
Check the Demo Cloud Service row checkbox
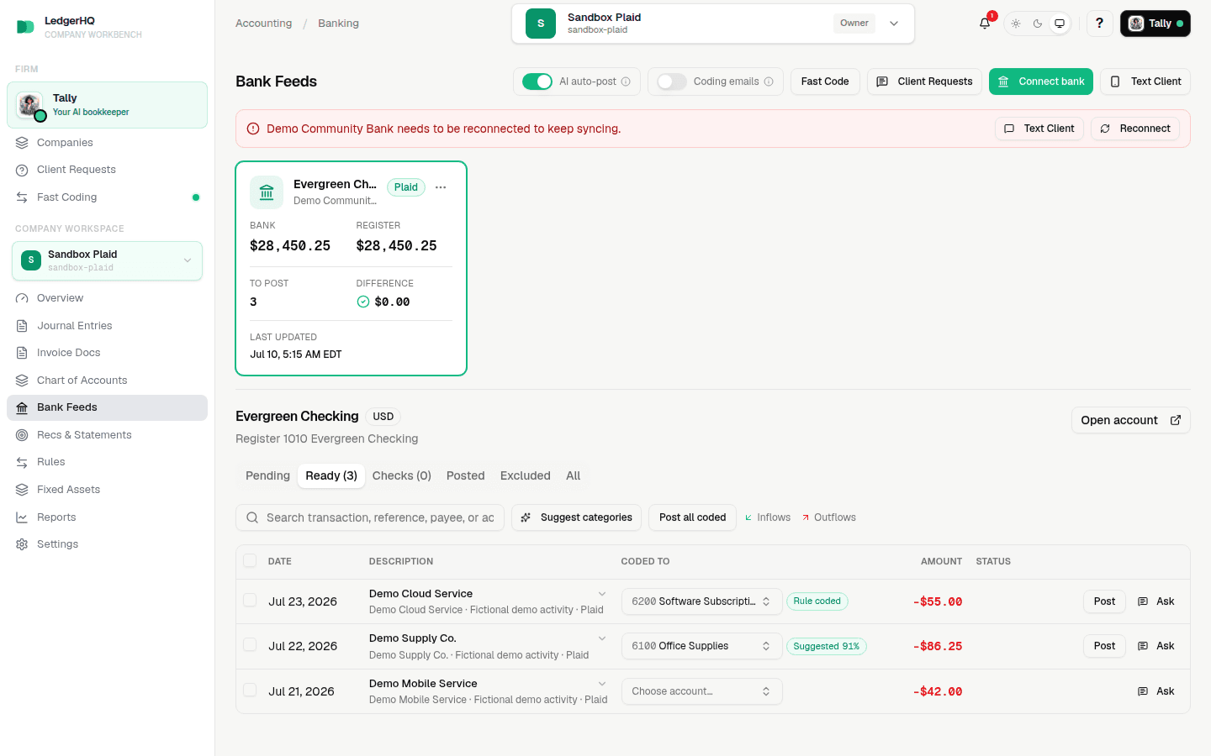pyautogui.click(x=250, y=600)
